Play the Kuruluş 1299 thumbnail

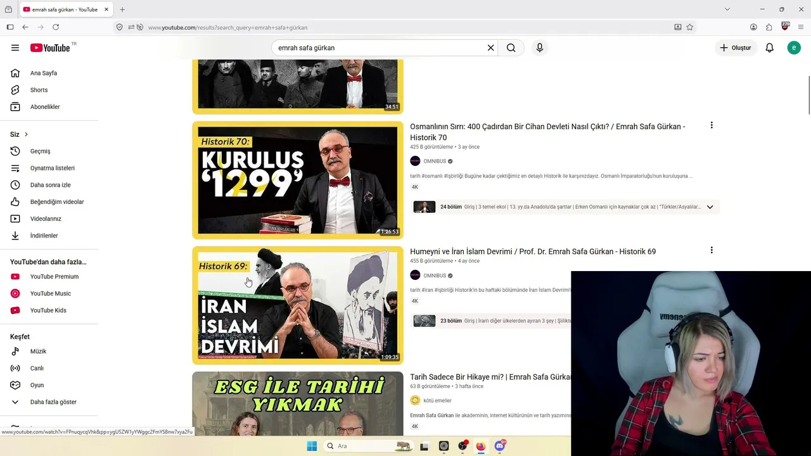pos(298,180)
